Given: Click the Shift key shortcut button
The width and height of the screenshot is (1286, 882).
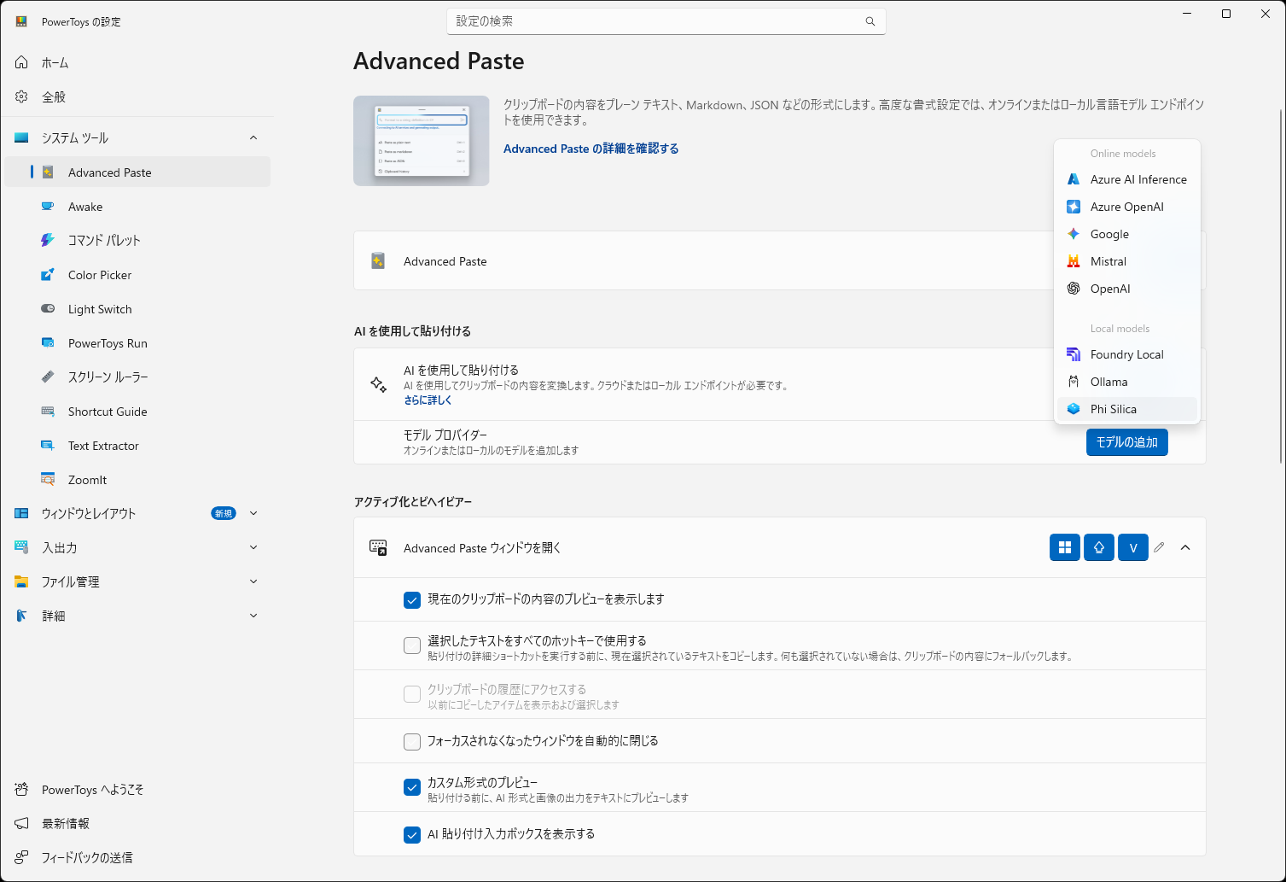Looking at the screenshot, I should [x=1099, y=548].
